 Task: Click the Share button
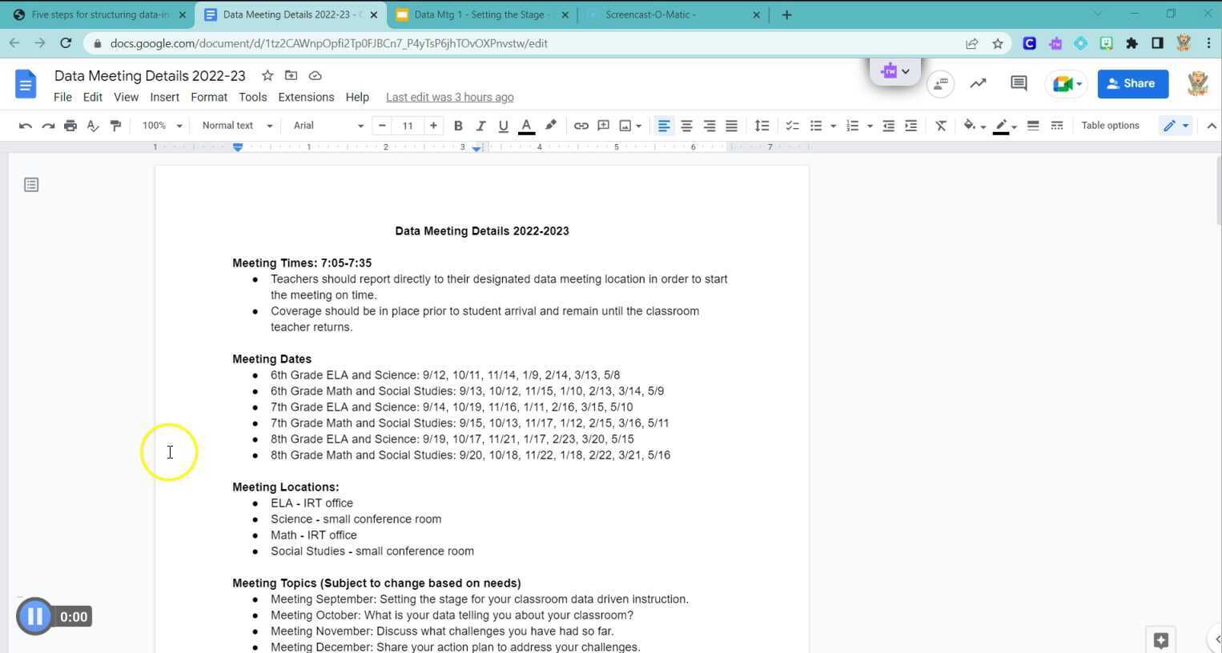(x=1132, y=83)
